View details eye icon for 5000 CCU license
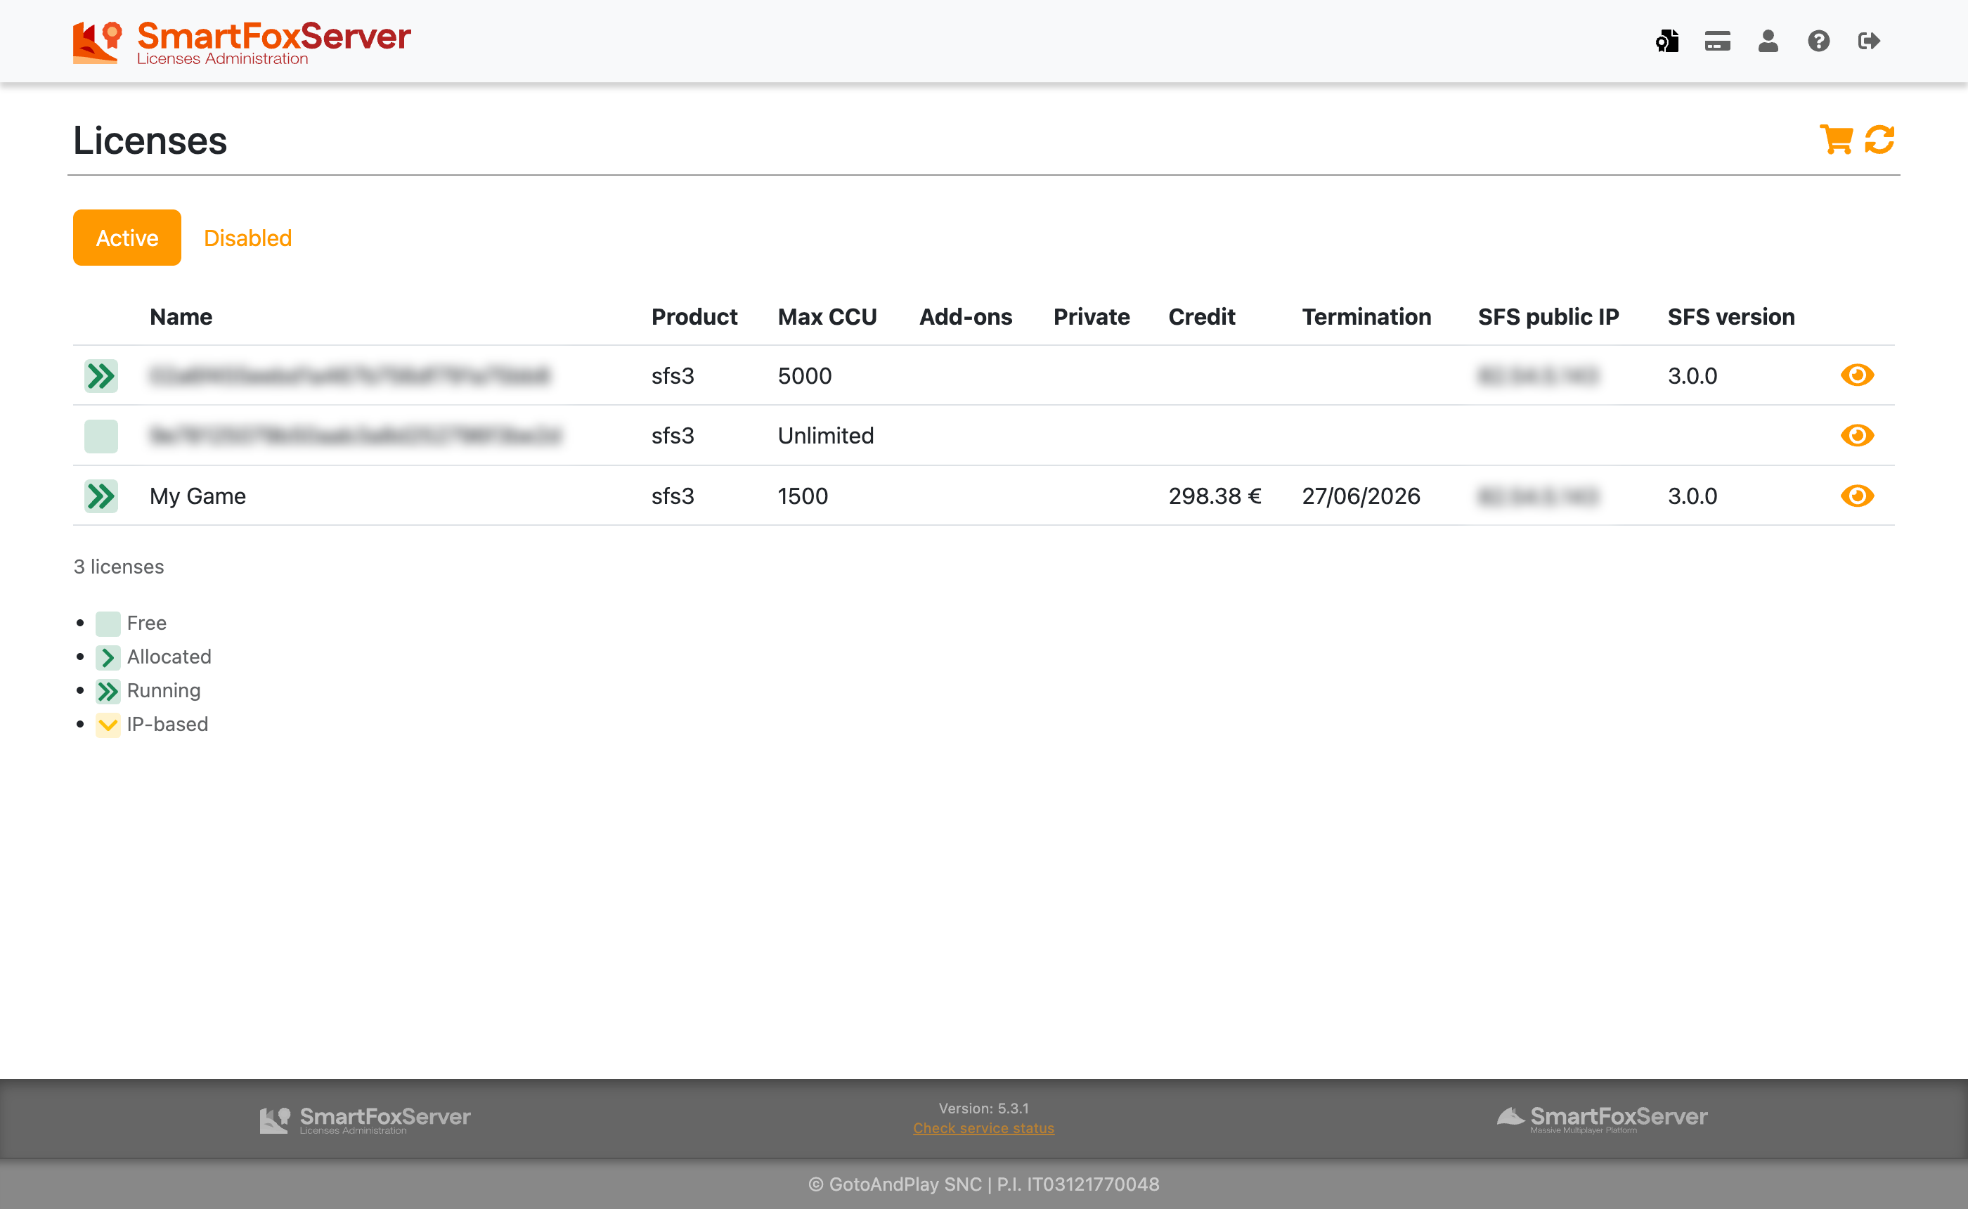 point(1857,375)
